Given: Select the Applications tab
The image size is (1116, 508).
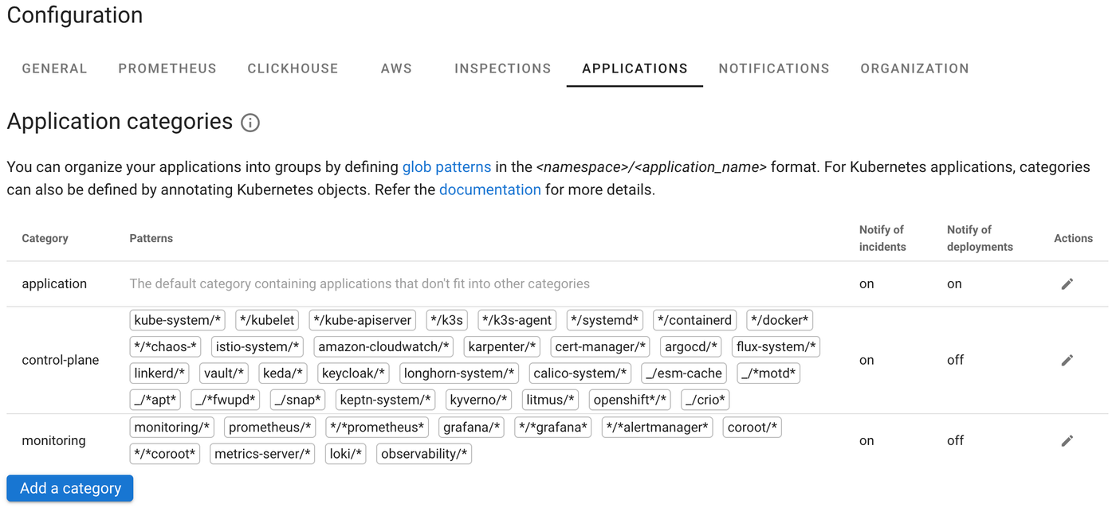Looking at the screenshot, I should coord(635,68).
